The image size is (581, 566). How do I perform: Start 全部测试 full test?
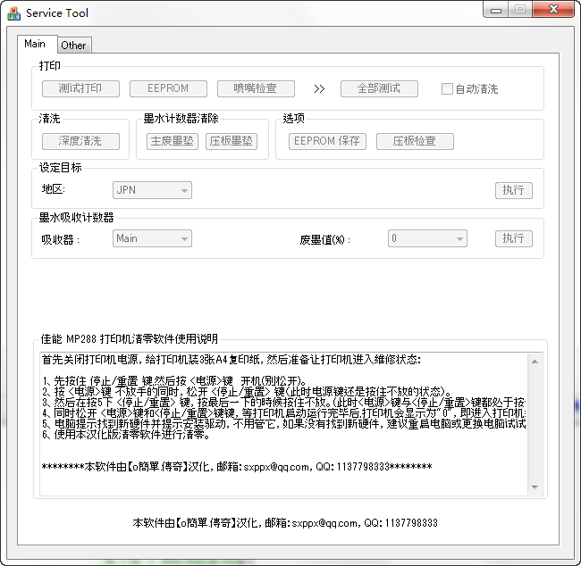(x=379, y=88)
